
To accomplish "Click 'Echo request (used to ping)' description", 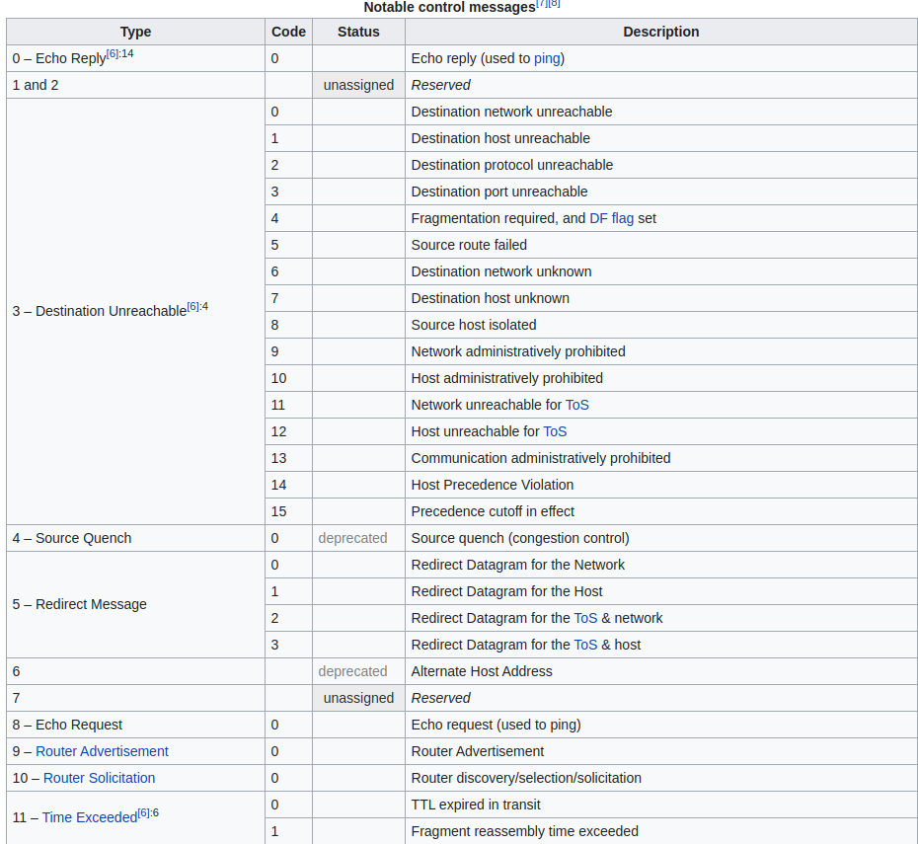I will point(496,725).
